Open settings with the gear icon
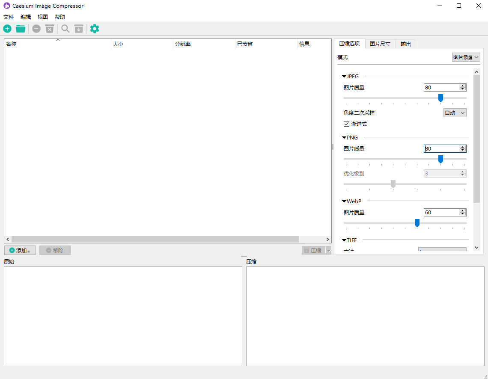 pyautogui.click(x=95, y=29)
